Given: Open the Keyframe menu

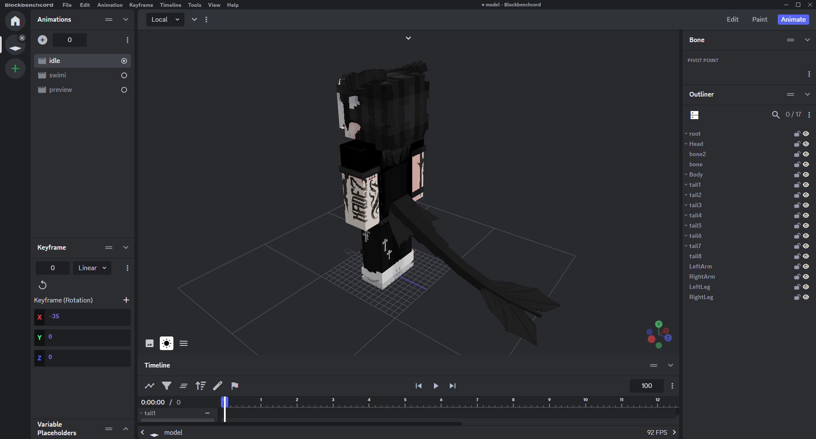Looking at the screenshot, I should (141, 5).
